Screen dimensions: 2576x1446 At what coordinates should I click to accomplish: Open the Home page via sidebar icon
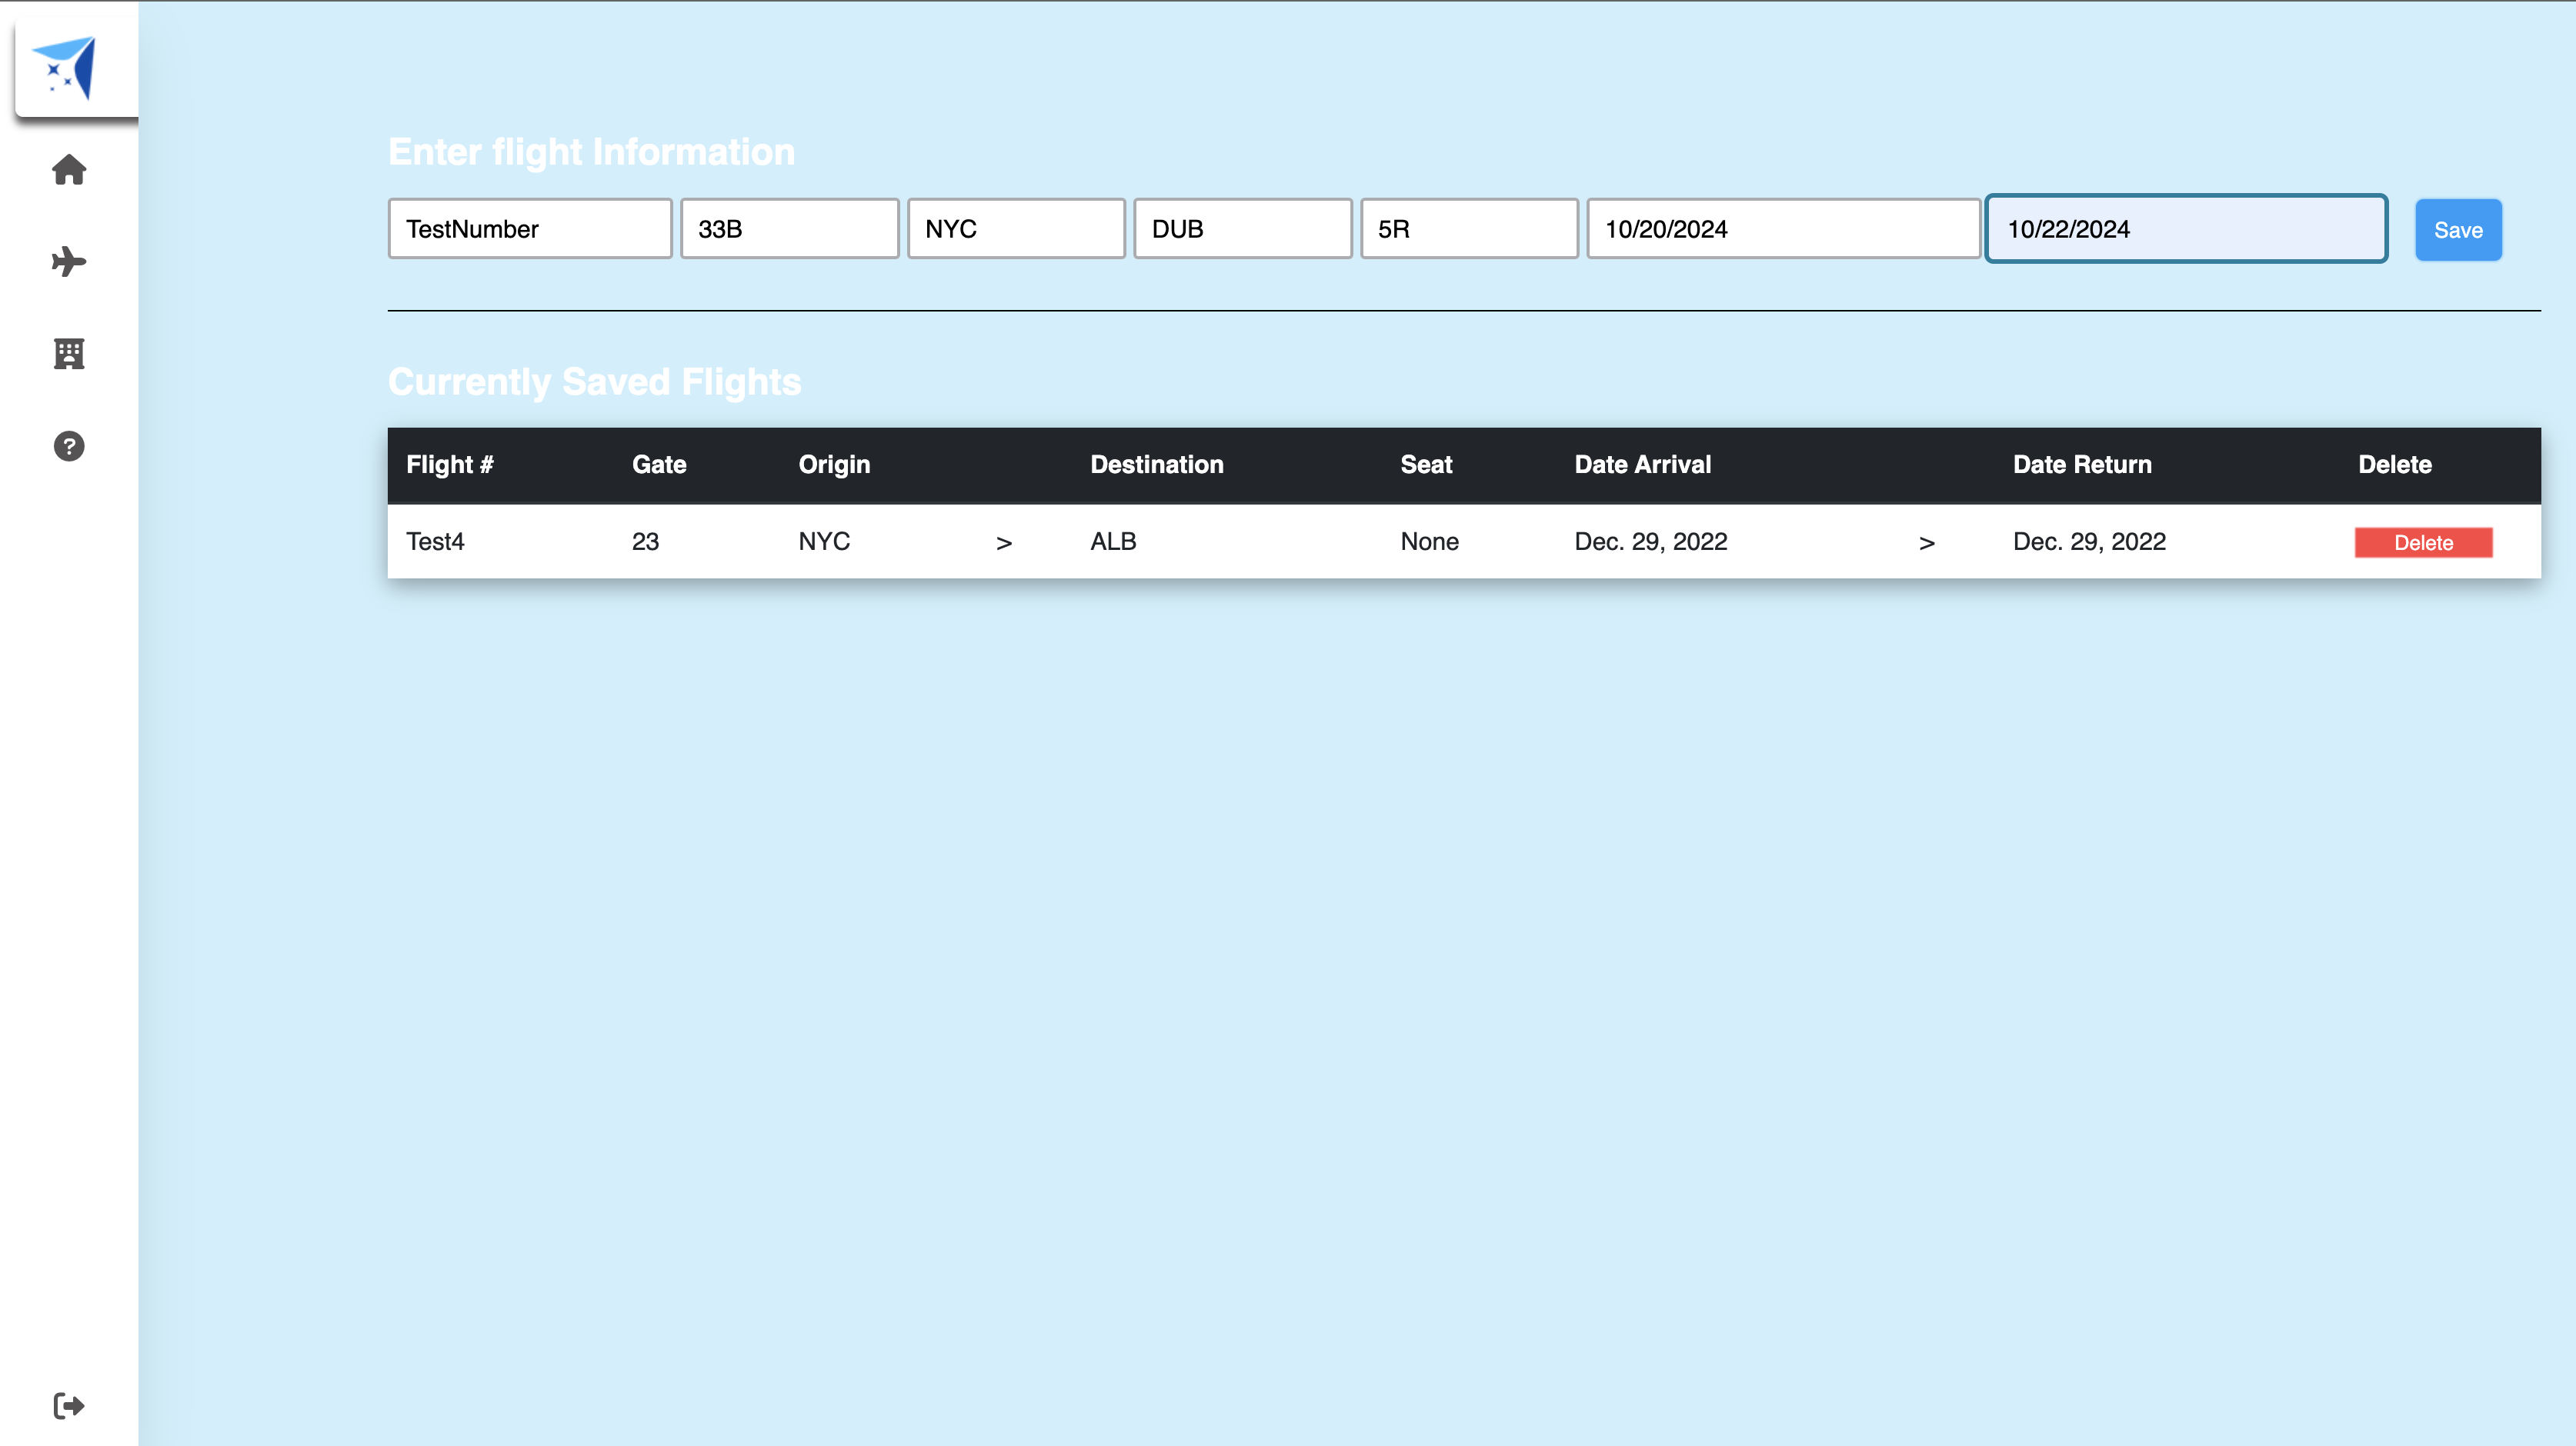(69, 170)
